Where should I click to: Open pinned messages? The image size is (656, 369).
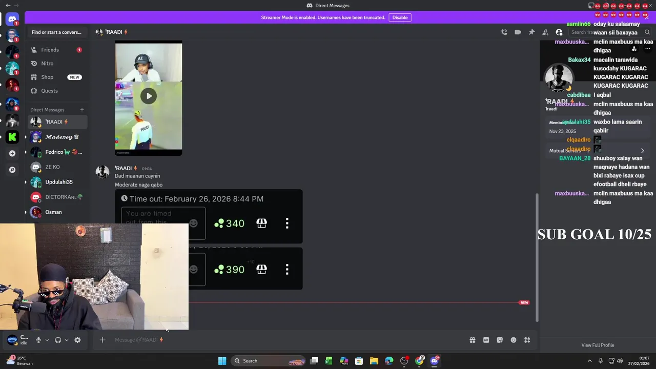pyautogui.click(x=531, y=32)
